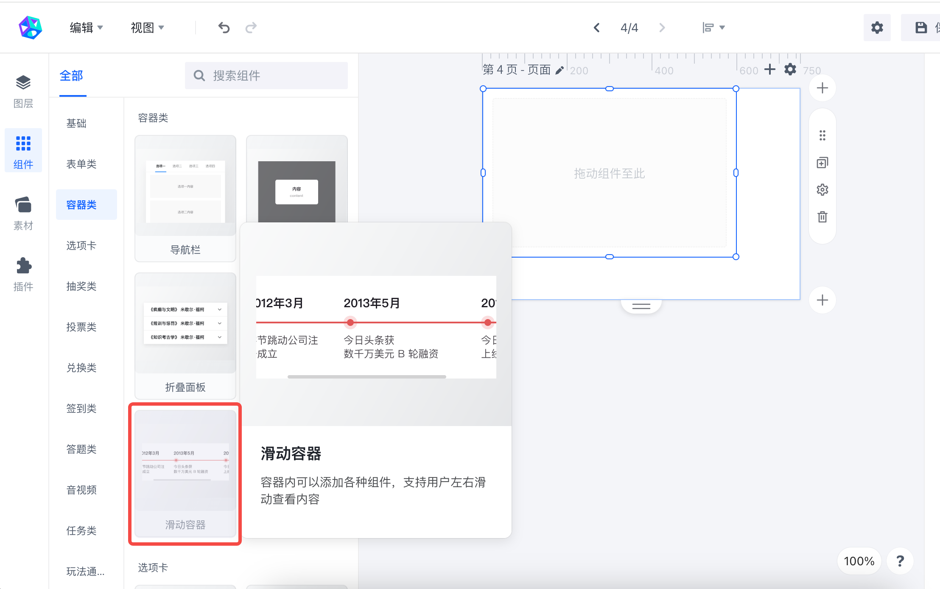Click the 拖动组件至此 drop area
The width and height of the screenshot is (940, 589).
coord(609,173)
